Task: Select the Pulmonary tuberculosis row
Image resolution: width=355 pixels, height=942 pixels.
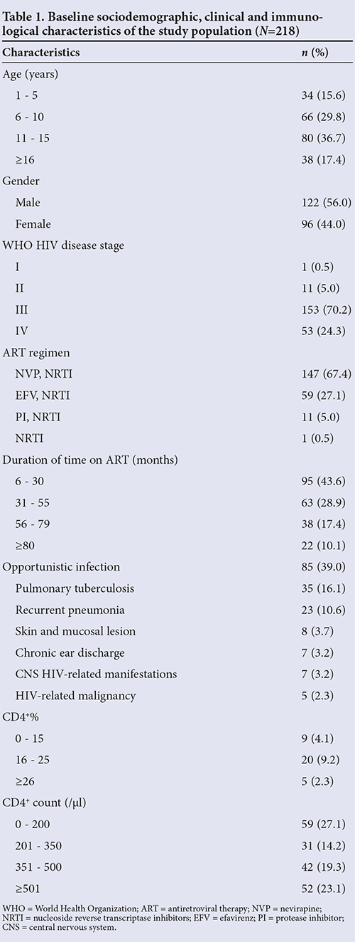Action: (x=177, y=590)
